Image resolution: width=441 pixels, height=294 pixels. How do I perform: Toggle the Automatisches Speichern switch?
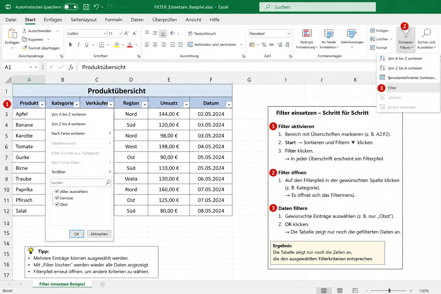click(71, 7)
